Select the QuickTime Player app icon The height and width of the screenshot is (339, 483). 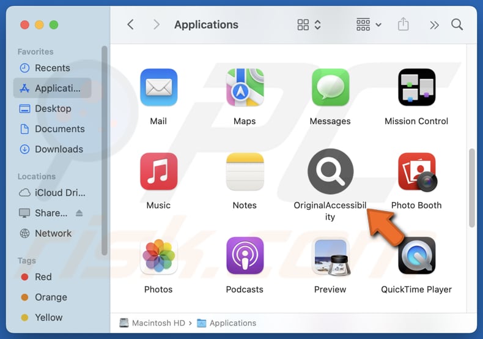pyautogui.click(x=417, y=256)
